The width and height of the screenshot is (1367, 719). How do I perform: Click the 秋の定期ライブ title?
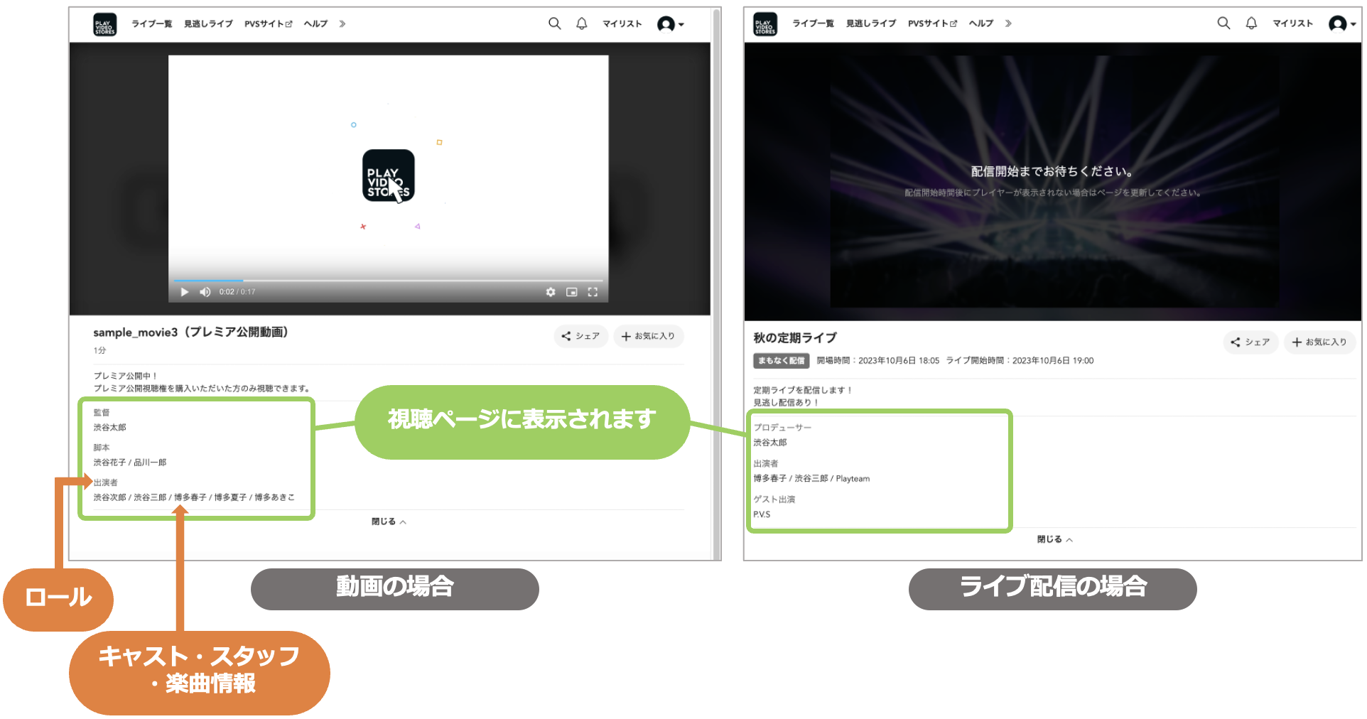[x=795, y=337]
